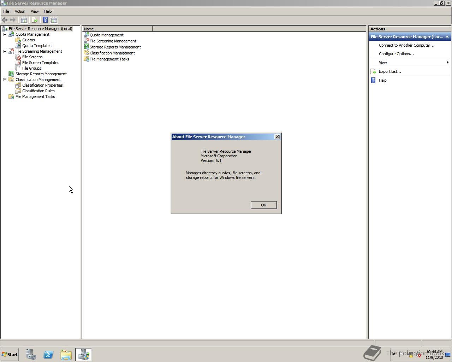This screenshot has height=362, width=452.
Task: Click Configure Options action
Action: coord(396,54)
